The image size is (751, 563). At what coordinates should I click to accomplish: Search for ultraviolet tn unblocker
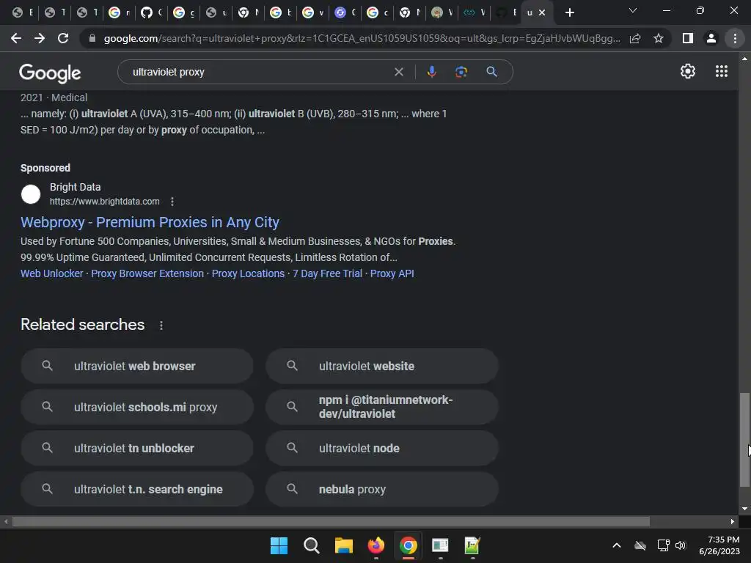(137, 449)
